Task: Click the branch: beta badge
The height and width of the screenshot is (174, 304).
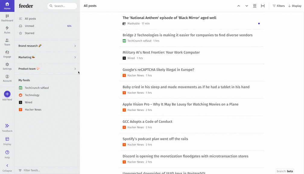Action: pyautogui.click(x=285, y=171)
